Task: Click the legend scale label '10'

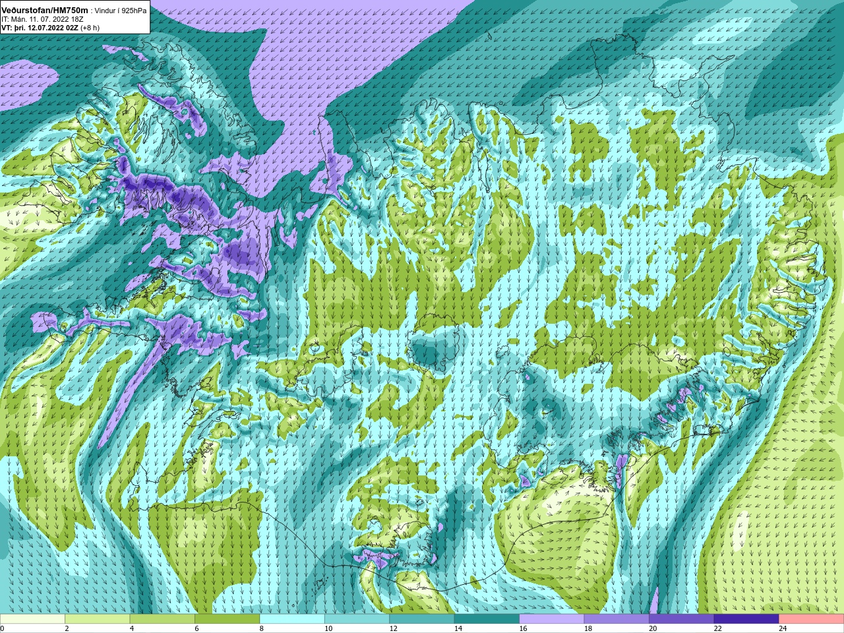Action: point(328,628)
